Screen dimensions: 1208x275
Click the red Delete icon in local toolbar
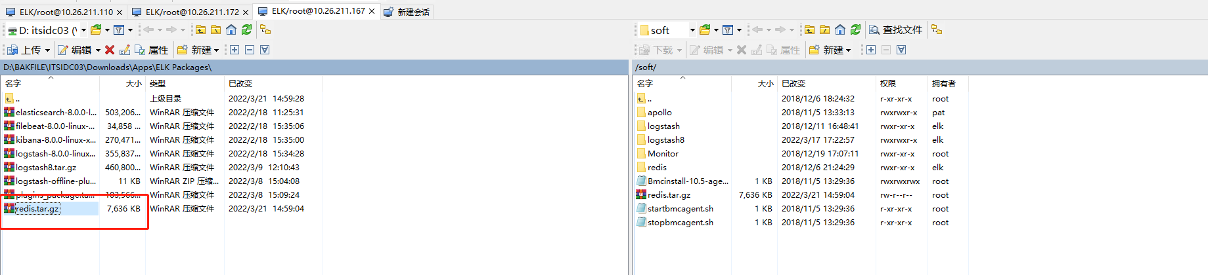click(x=110, y=50)
